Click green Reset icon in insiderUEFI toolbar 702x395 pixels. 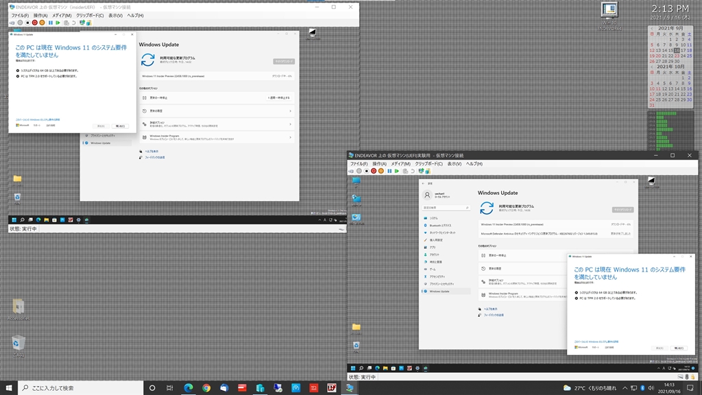point(58,23)
